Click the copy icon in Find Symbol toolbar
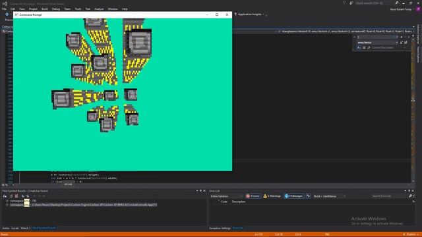This screenshot has width=422, height=237. [12, 196]
